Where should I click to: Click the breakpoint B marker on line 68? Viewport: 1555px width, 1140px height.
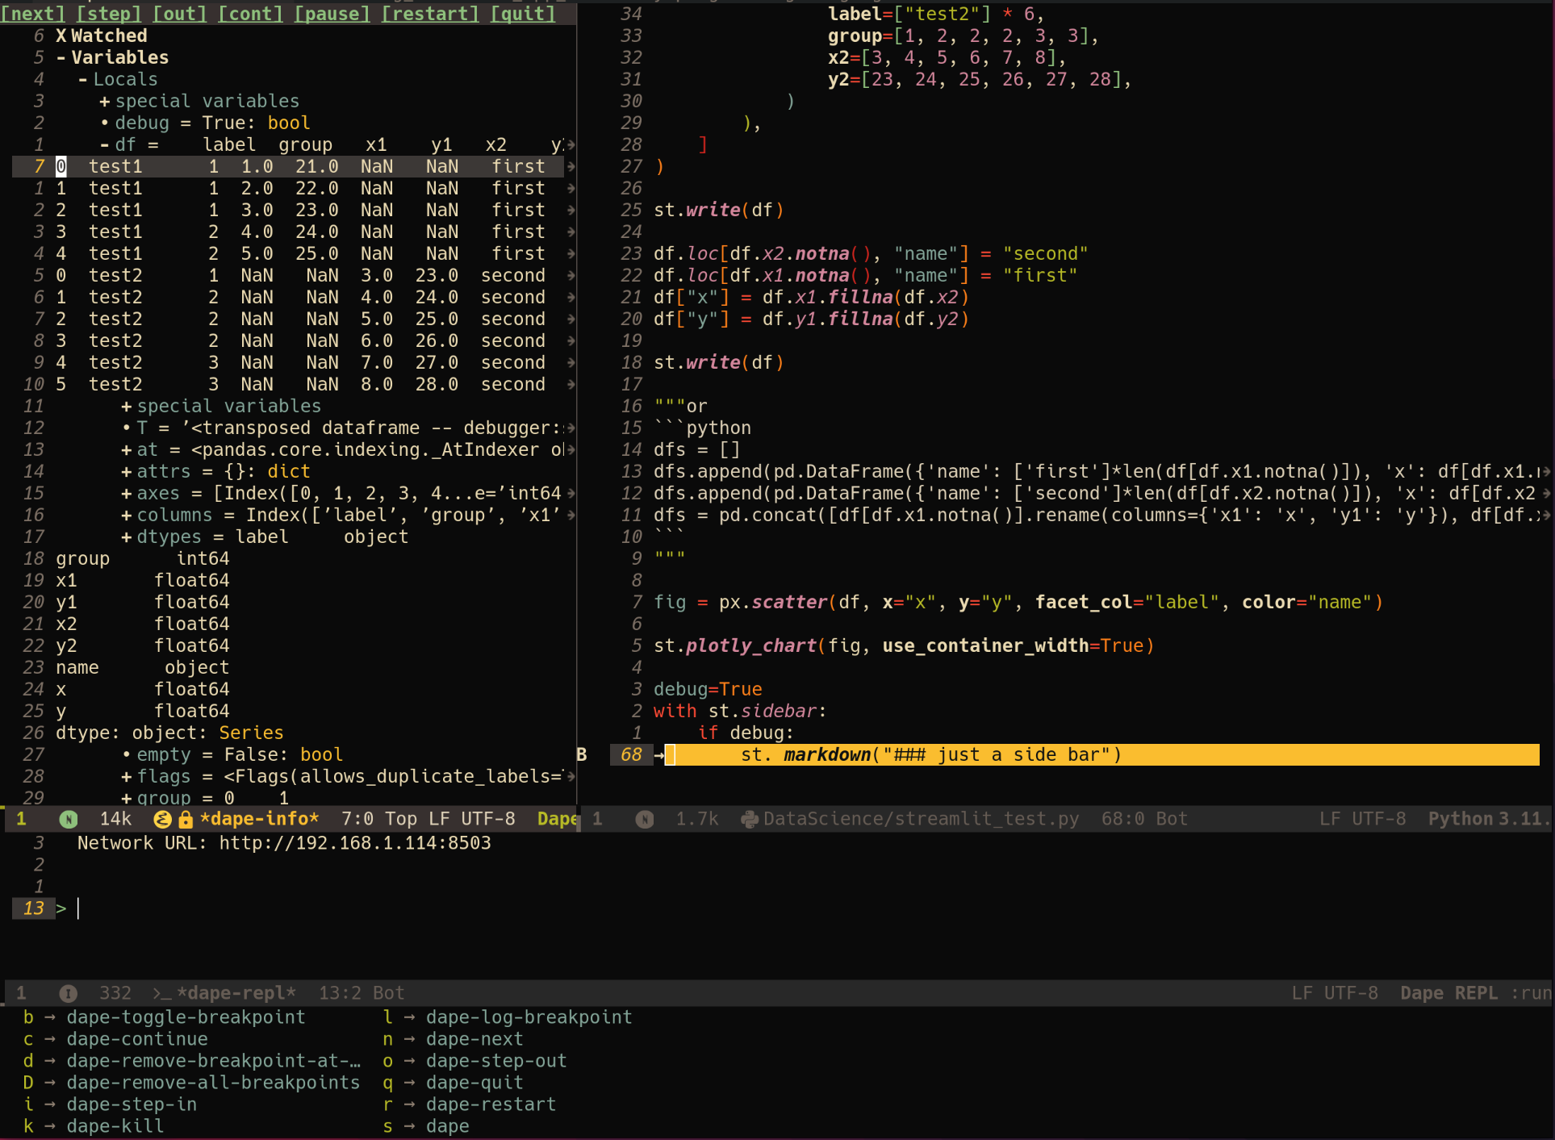pyautogui.click(x=582, y=754)
